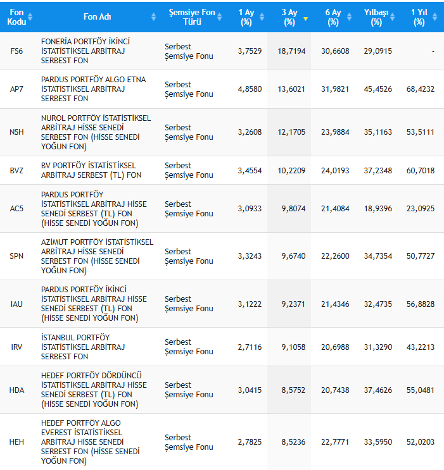The width and height of the screenshot is (444, 470).
Task: Click 3-month value 9,2371 in IAU row
Action: tap(293, 304)
